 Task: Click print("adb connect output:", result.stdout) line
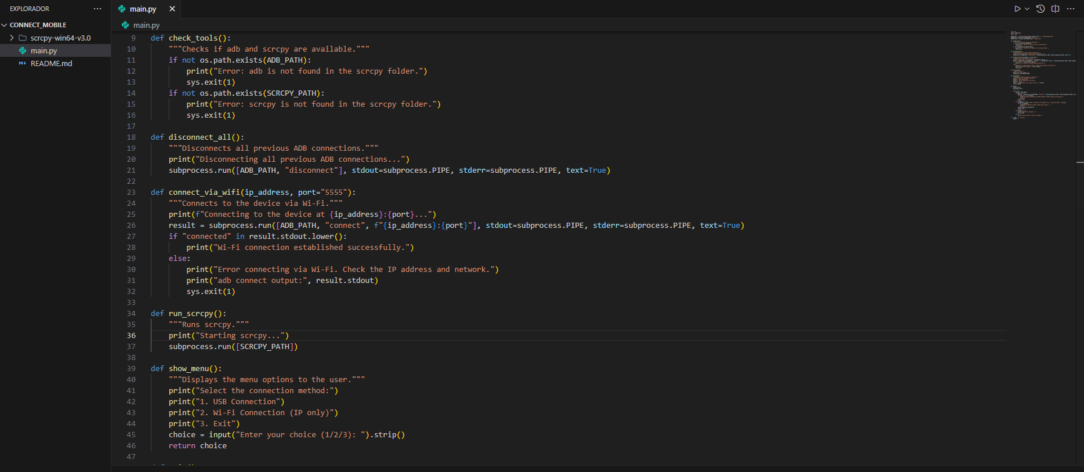coord(282,280)
